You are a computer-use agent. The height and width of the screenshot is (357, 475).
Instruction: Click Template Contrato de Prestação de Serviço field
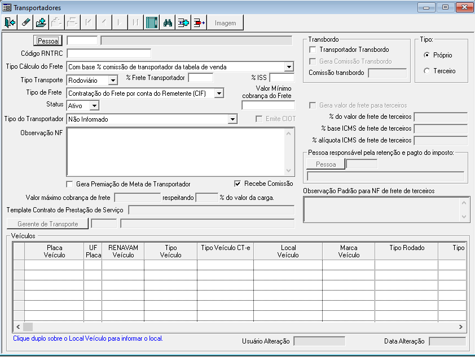pos(212,210)
